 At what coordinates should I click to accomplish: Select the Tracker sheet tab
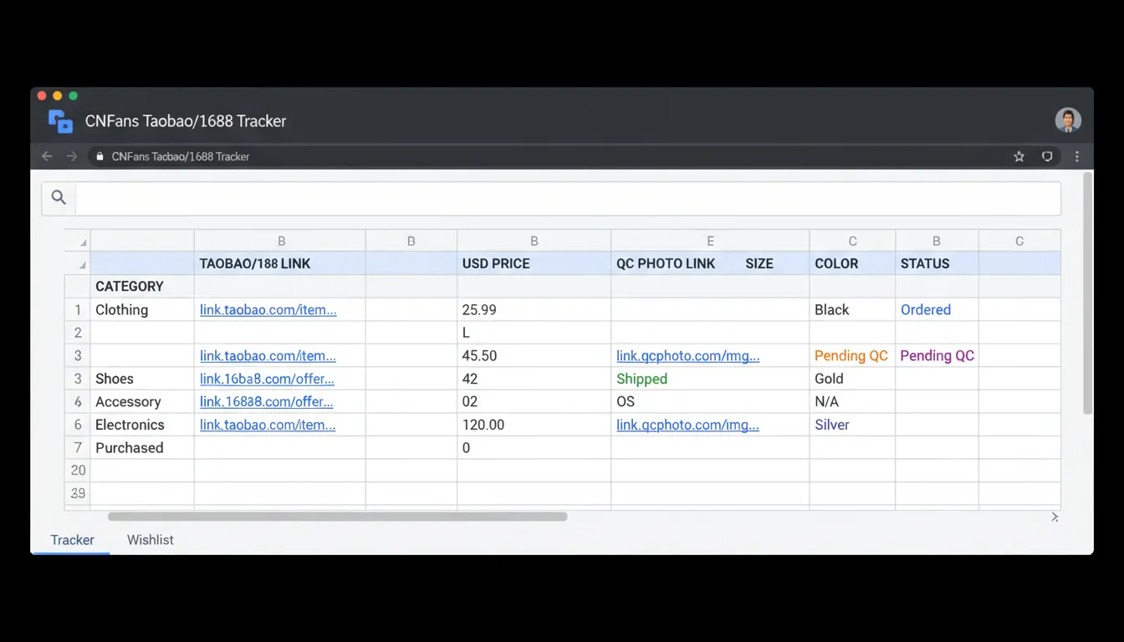(x=72, y=540)
